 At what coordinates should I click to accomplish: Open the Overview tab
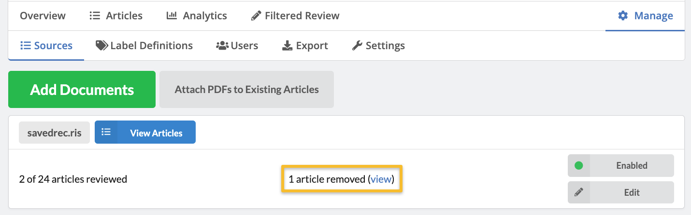[43, 16]
